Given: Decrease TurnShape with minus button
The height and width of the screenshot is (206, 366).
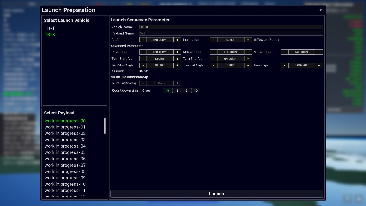Looking at the screenshot, I should coord(285,65).
